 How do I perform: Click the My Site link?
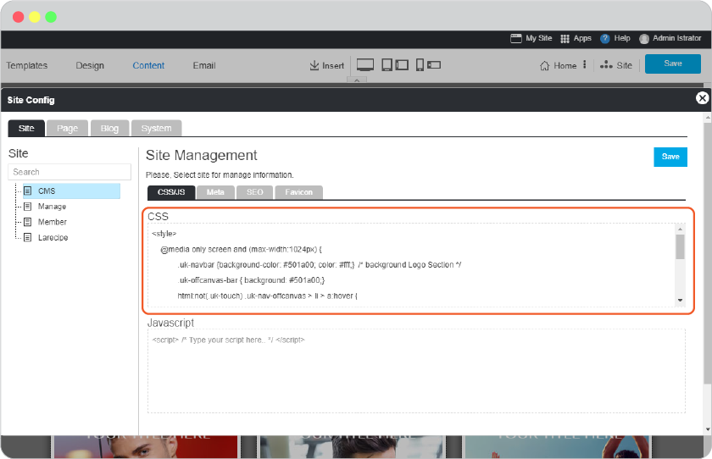(539, 38)
